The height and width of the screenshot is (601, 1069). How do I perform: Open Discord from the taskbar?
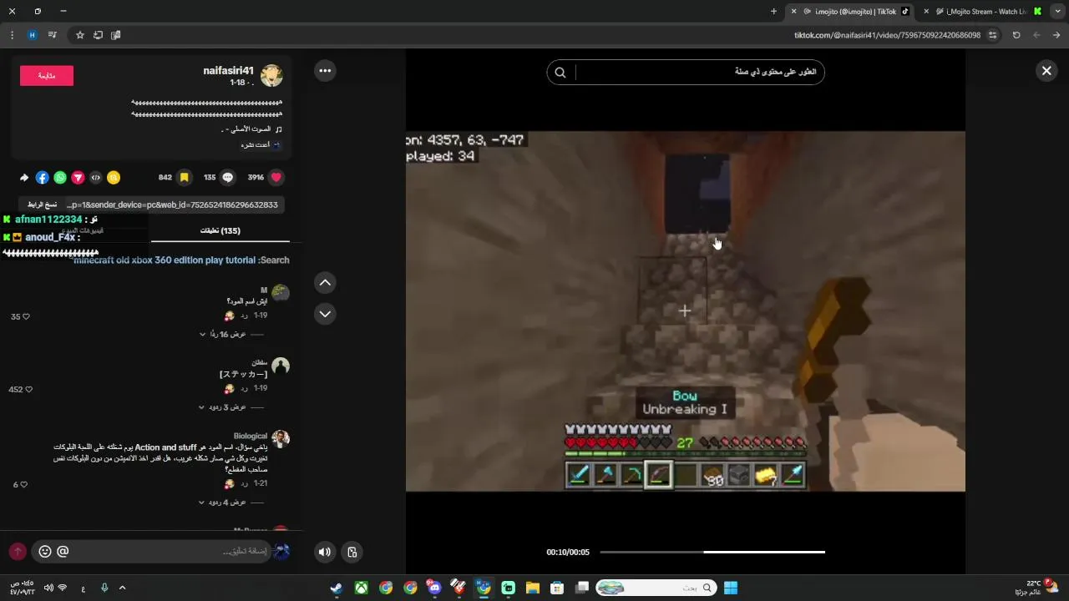coord(434,588)
